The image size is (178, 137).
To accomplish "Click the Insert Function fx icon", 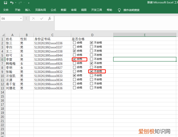I will pos(50,18).
